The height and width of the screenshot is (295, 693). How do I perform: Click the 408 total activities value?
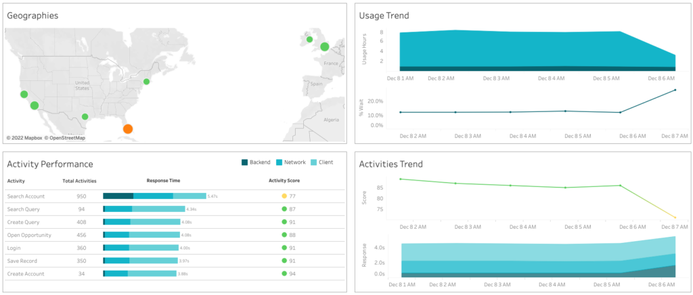click(x=81, y=222)
